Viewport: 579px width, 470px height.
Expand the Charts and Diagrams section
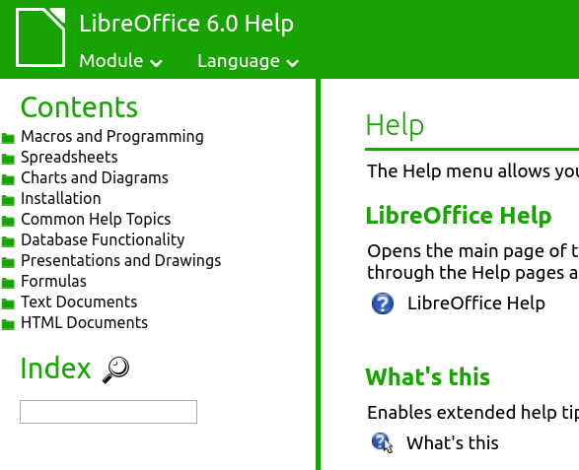(95, 177)
